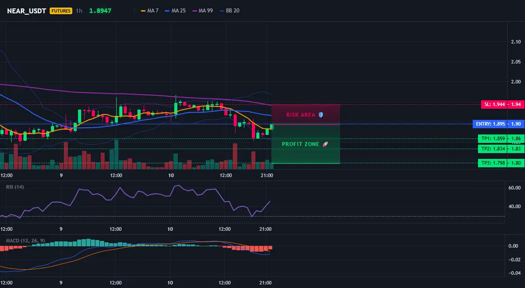Click the NEAR_USDT symbol name

(x=27, y=11)
